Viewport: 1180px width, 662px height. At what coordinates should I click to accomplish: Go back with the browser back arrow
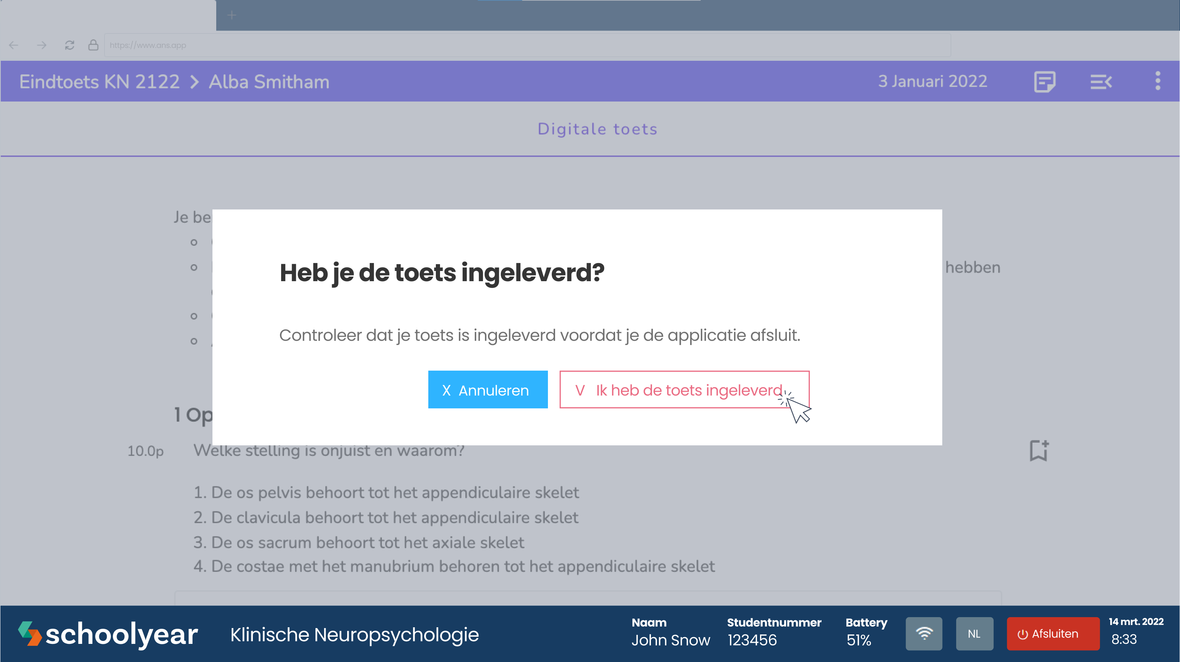point(13,45)
